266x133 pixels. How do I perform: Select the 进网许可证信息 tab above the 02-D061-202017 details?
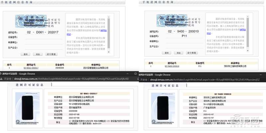(30, 85)
